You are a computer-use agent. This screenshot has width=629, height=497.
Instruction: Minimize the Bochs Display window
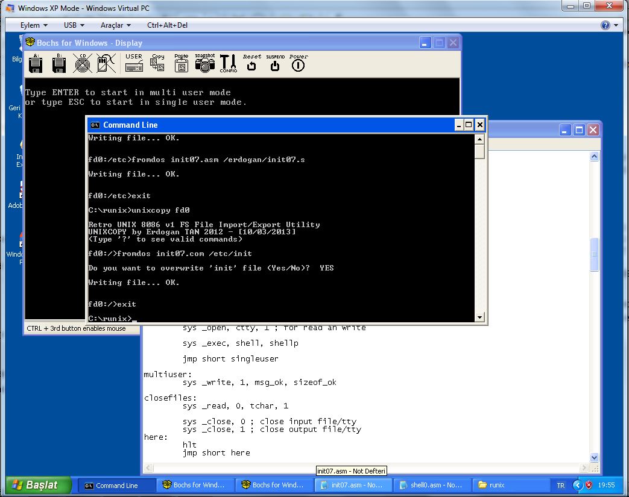[x=425, y=43]
